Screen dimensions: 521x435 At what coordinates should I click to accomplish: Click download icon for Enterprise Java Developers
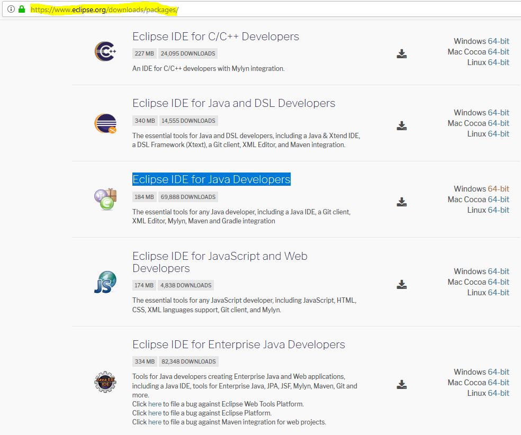click(x=402, y=384)
